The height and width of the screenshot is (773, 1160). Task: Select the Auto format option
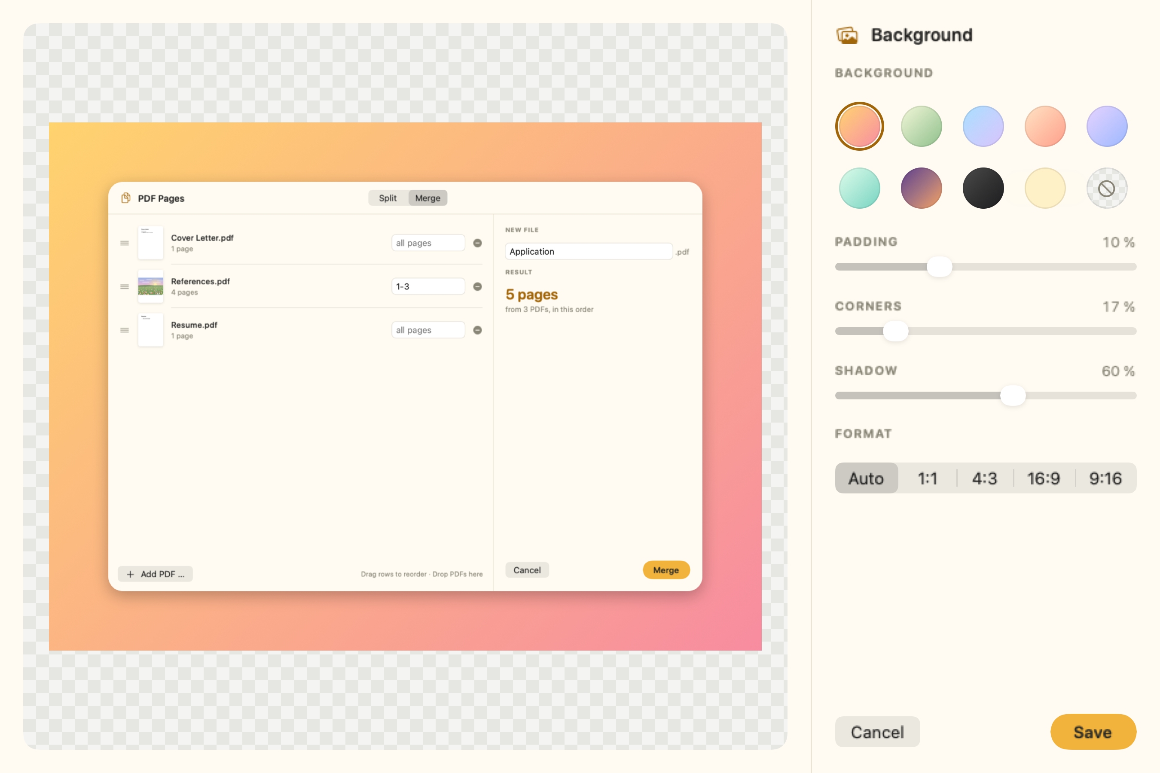866,478
